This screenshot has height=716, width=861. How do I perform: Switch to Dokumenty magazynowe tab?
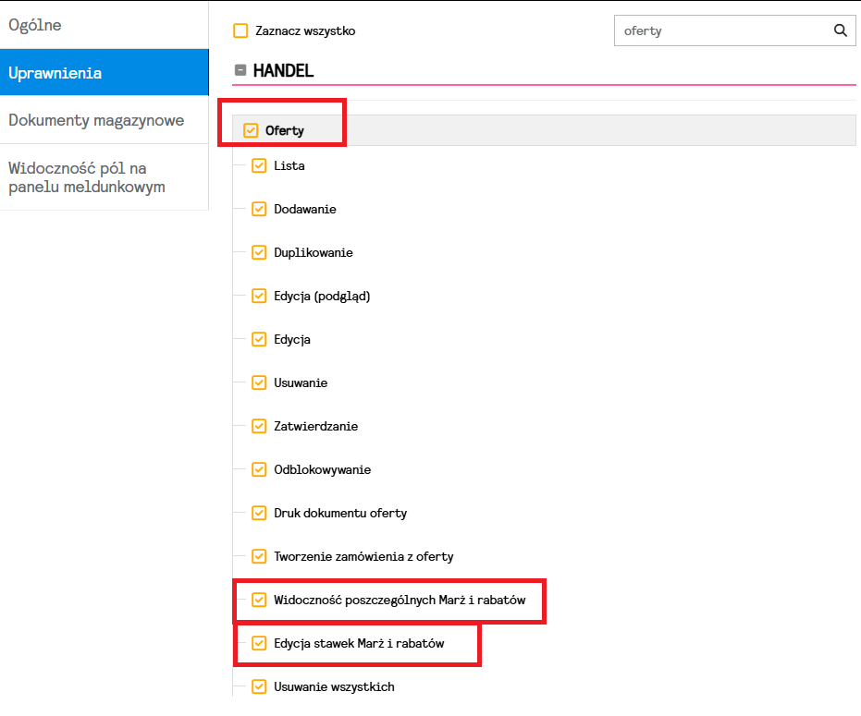click(104, 120)
